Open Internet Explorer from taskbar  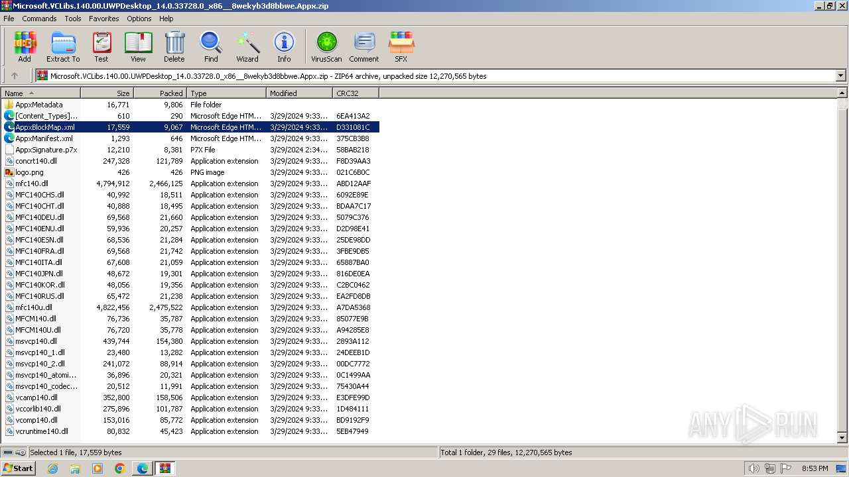coord(52,468)
